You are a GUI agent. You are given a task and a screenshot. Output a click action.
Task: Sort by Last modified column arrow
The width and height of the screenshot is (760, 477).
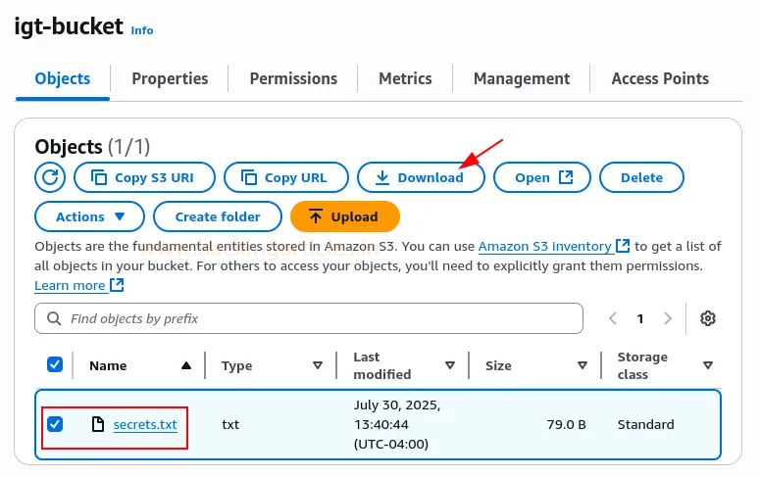point(449,365)
